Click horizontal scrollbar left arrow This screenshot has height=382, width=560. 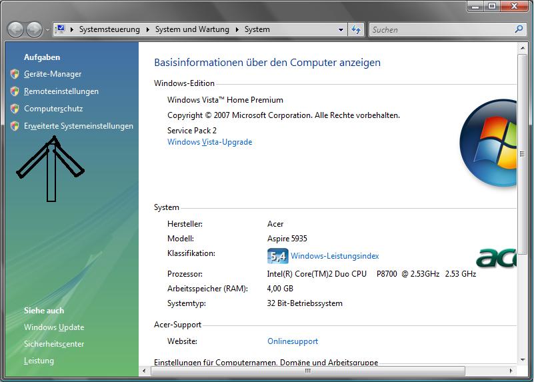click(x=144, y=371)
